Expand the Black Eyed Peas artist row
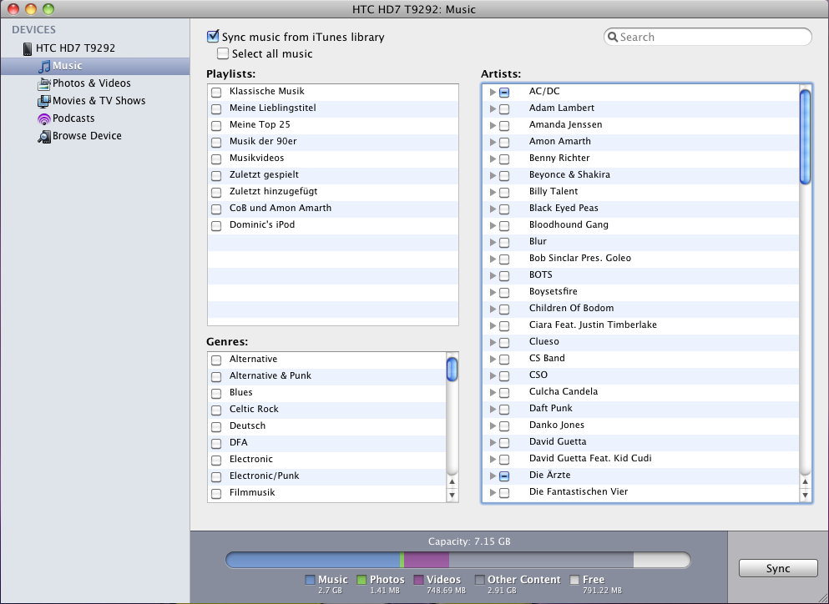The image size is (829, 604). [x=493, y=209]
